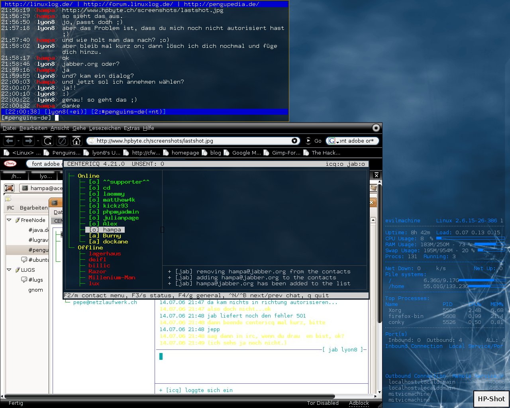Image resolution: width=510 pixels, height=408 pixels.
Task: Click the Adblock status bar item
Action: [359, 403]
